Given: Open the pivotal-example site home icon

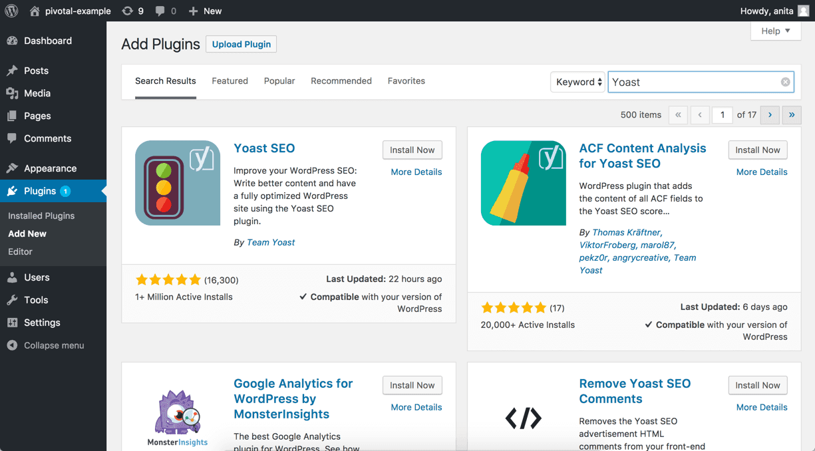Looking at the screenshot, I should 35,11.
